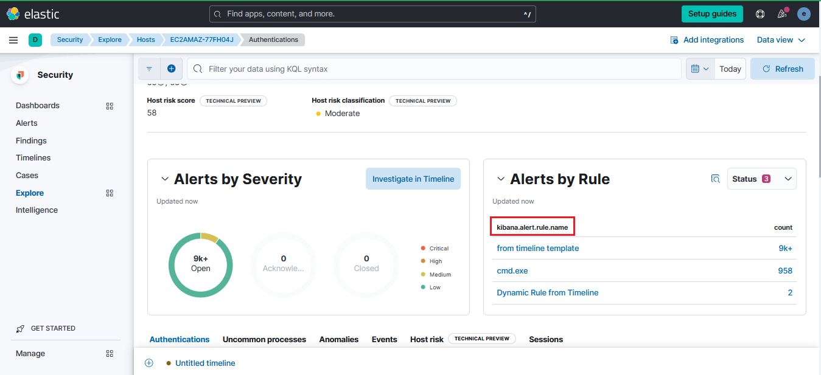Open the date quick-select calendar menu
Image resolution: width=821 pixels, height=375 pixels.
click(x=700, y=69)
